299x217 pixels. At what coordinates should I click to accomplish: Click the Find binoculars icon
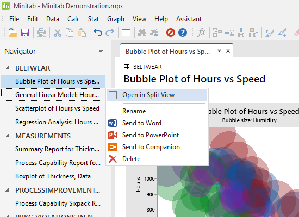click(142, 33)
